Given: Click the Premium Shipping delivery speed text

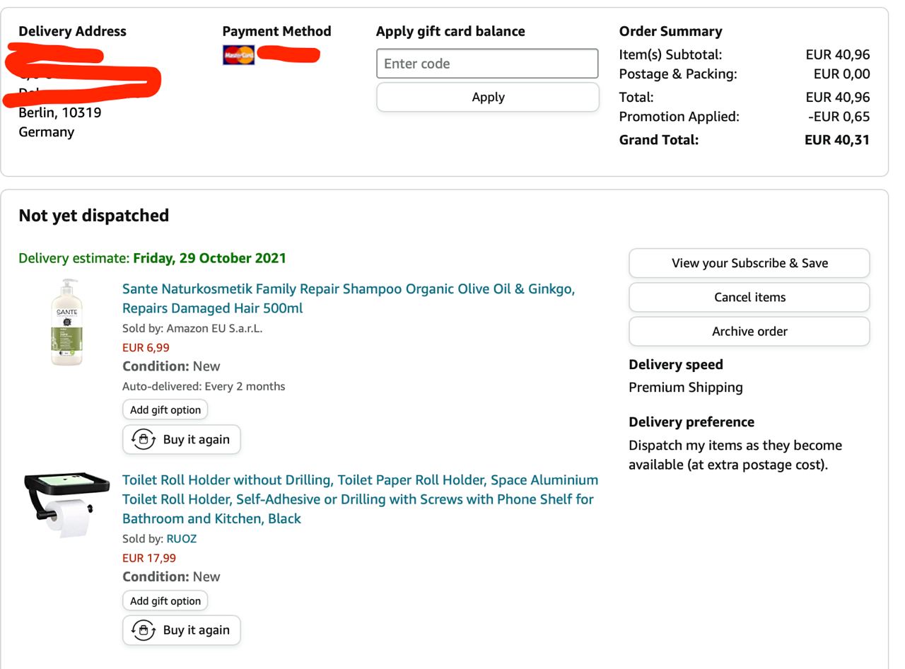Looking at the screenshot, I should (685, 387).
